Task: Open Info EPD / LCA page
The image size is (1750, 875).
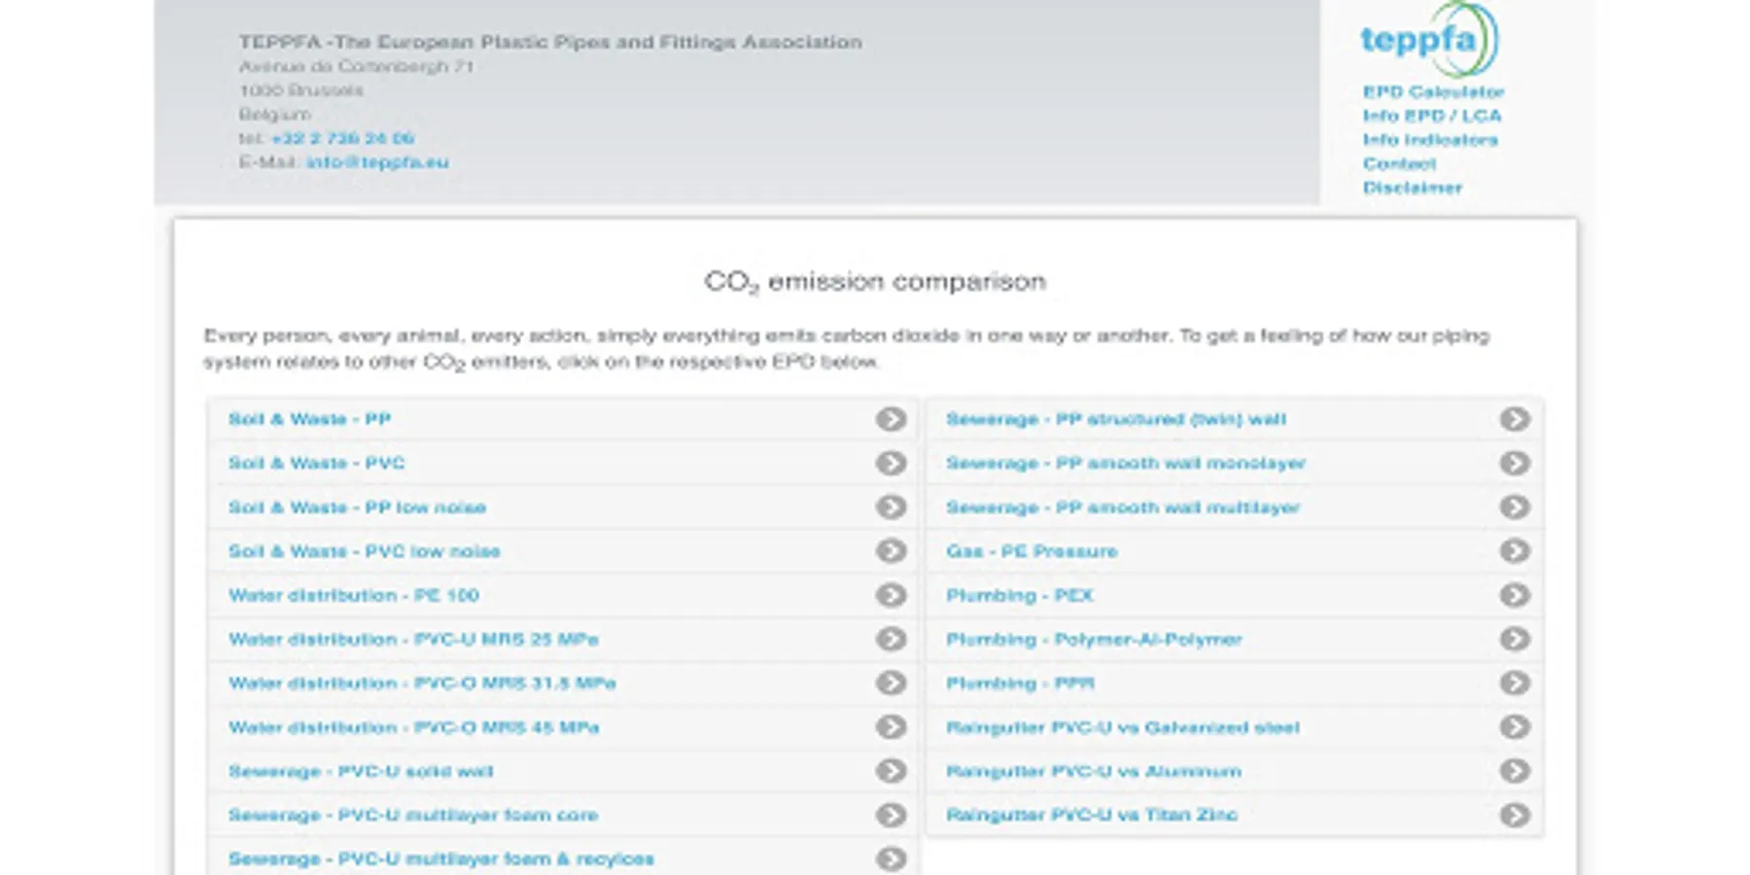Action: click(x=1431, y=116)
